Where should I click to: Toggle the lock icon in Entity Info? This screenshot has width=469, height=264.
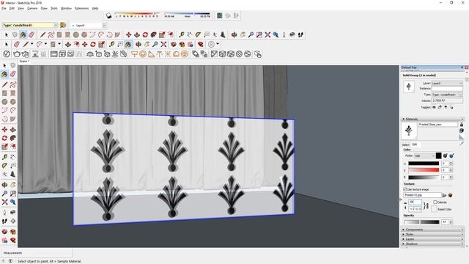coord(440,107)
